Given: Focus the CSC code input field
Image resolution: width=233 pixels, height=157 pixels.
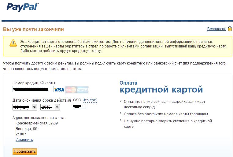Looking at the screenshot, I should click(x=80, y=106).
